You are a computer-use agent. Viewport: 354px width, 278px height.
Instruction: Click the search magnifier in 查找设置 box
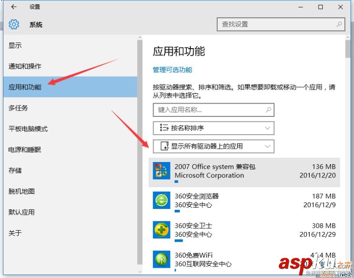pyautogui.click(x=339, y=24)
